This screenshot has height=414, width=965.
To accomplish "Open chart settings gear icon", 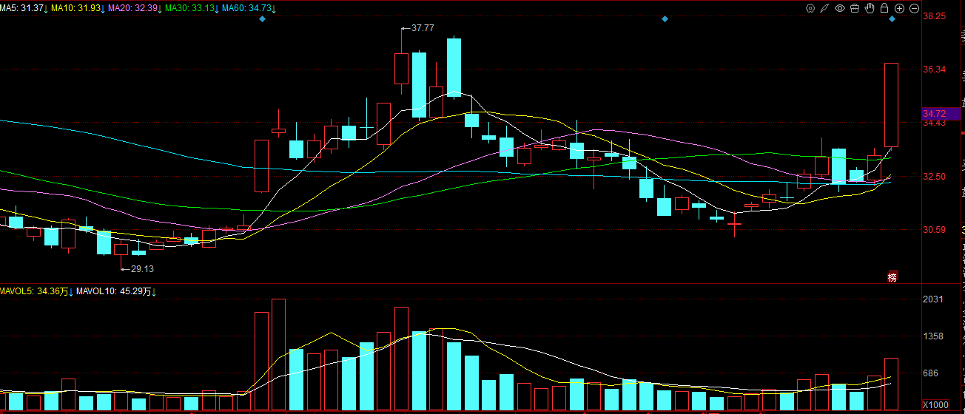I will click(x=810, y=8).
